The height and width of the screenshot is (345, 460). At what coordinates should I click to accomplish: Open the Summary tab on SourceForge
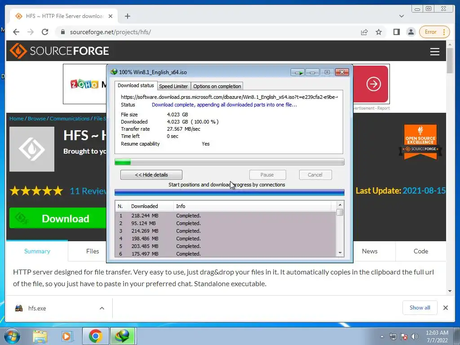pos(37,251)
